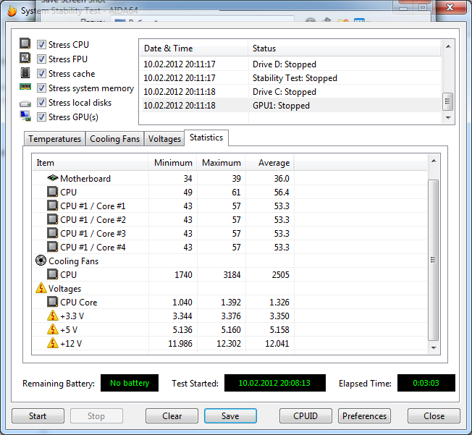Click the chip icon of the CPU temperature row
The image size is (472, 435).
click(x=52, y=192)
